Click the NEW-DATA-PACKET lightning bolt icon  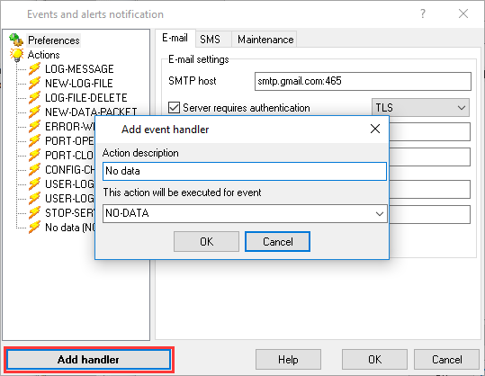(x=34, y=112)
